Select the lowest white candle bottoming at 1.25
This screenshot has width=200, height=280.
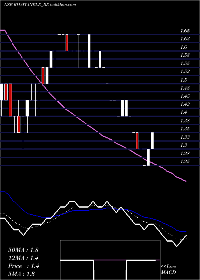pos(148,157)
